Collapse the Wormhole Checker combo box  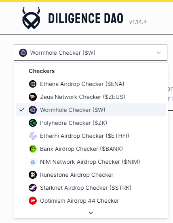coord(91,53)
